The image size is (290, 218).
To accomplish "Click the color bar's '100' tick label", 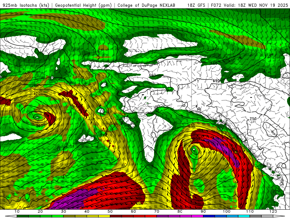I will pyautogui.click(x=227, y=211).
